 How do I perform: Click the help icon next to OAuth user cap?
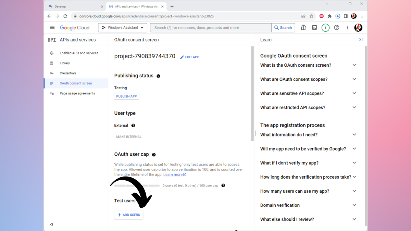pos(154,155)
